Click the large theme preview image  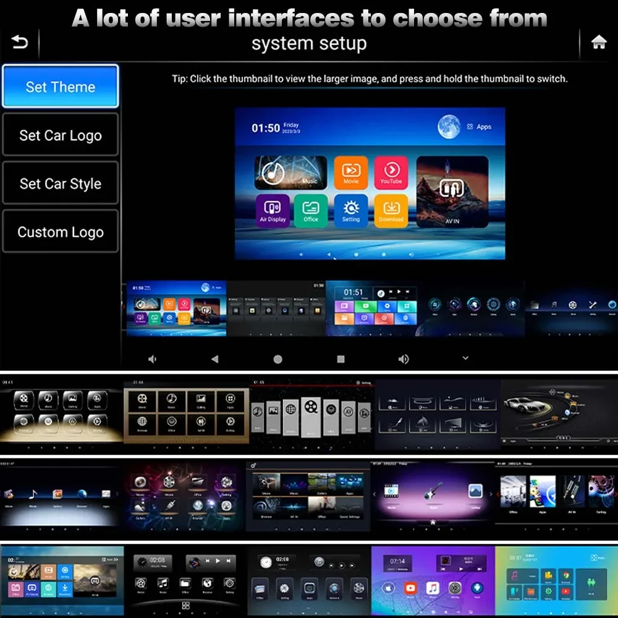click(x=370, y=184)
